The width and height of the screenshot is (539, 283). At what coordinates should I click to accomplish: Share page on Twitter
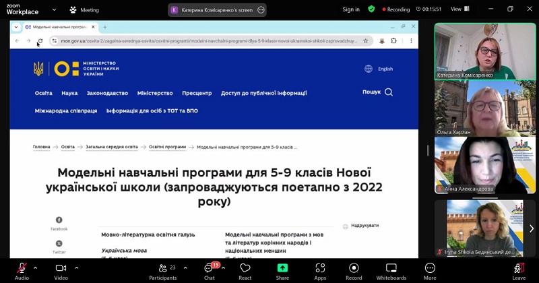point(59,247)
